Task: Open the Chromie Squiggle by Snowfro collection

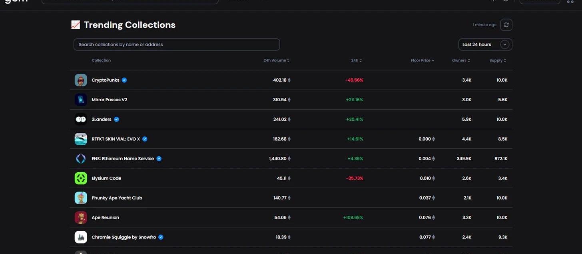Action: point(124,237)
